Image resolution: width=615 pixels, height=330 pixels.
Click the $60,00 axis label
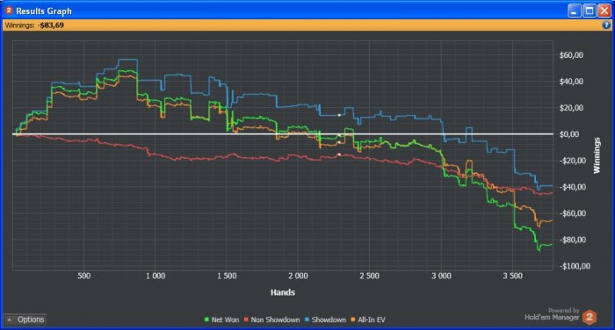pos(571,55)
